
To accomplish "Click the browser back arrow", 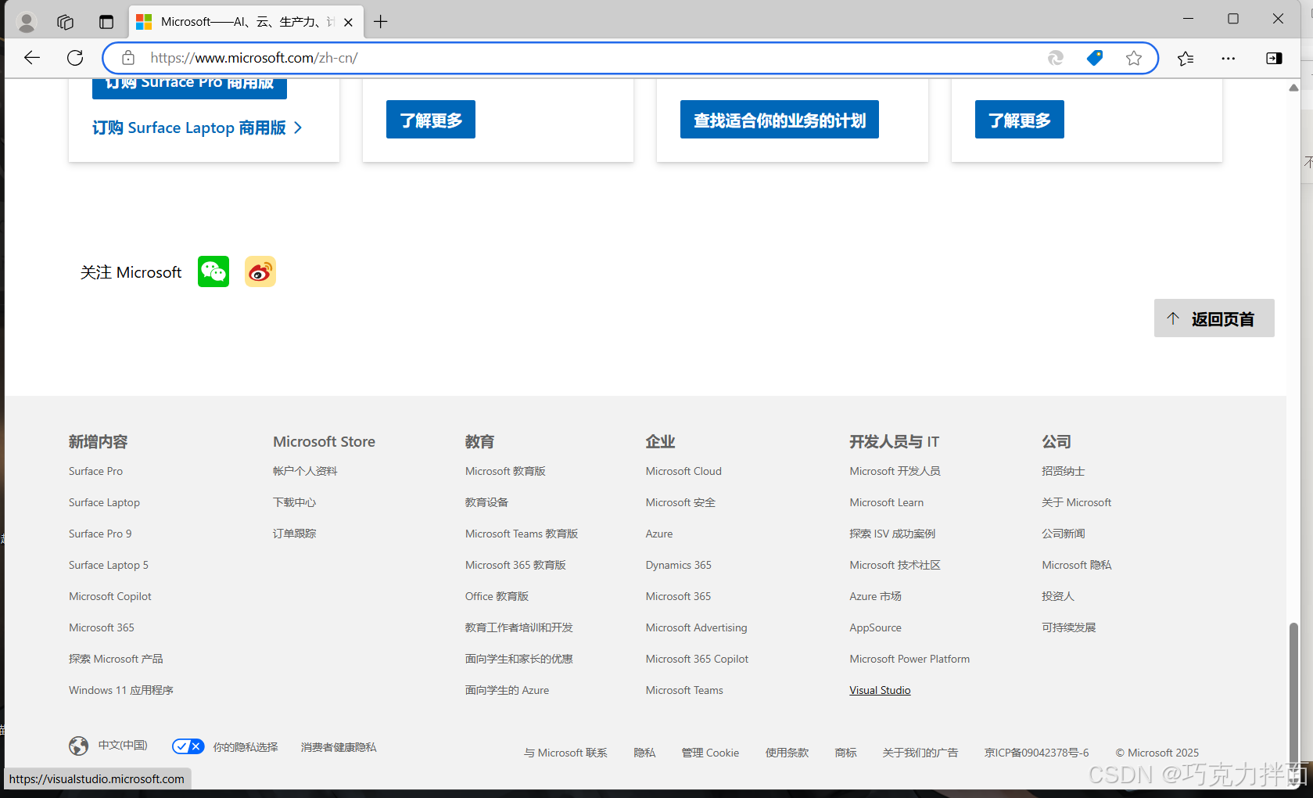I will [32, 58].
